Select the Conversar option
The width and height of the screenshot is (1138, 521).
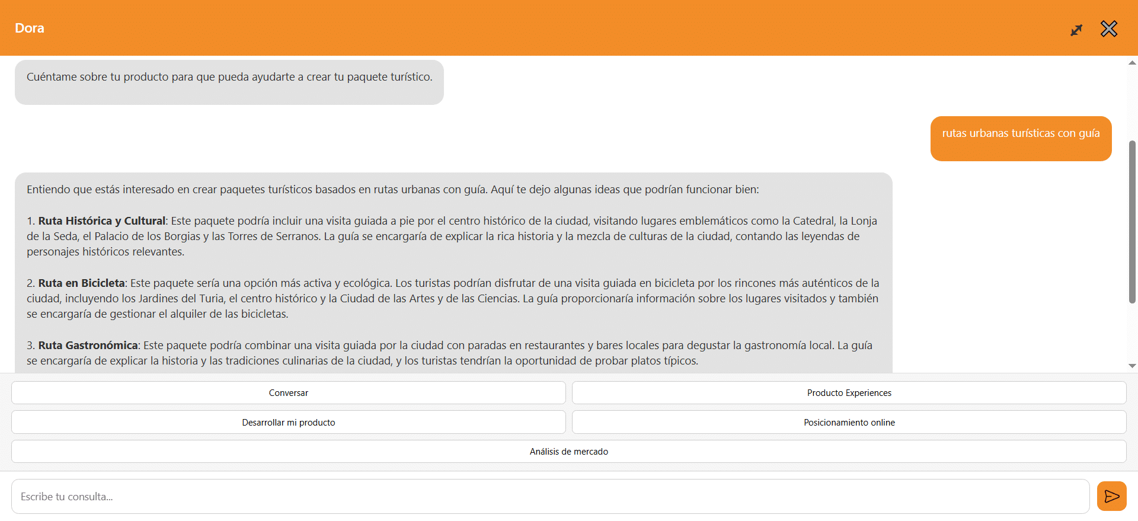[x=289, y=393]
